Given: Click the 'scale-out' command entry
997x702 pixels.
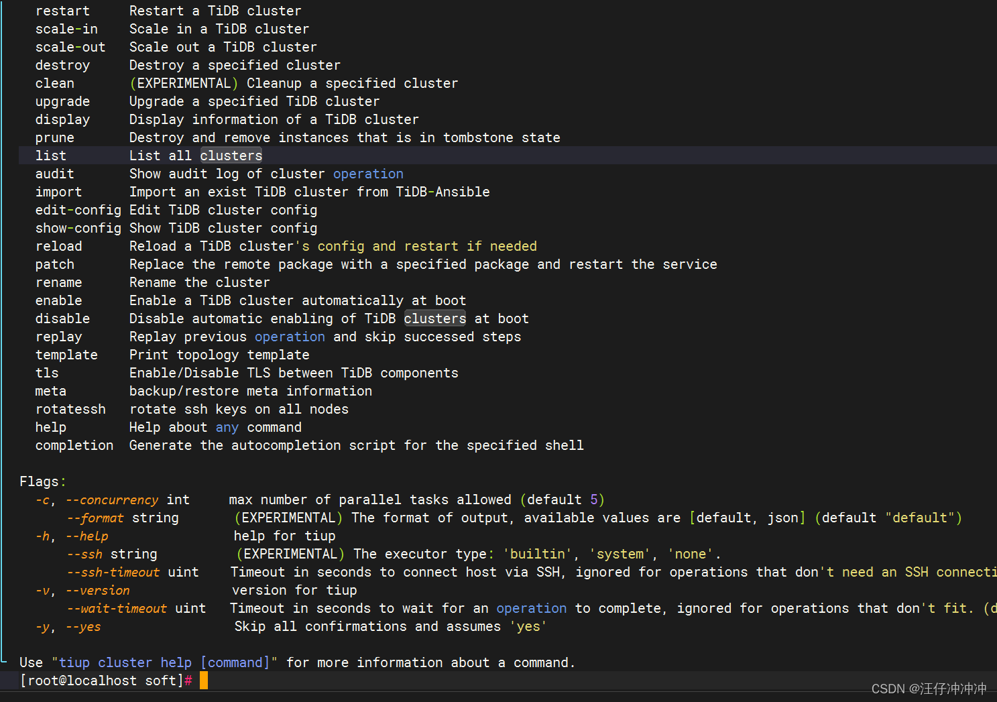Looking at the screenshot, I should click(70, 47).
